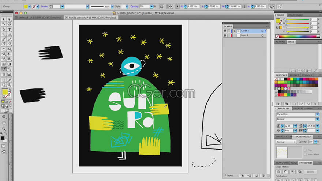Pick the Type tool
This screenshot has height=181, width=322.
(9, 29)
